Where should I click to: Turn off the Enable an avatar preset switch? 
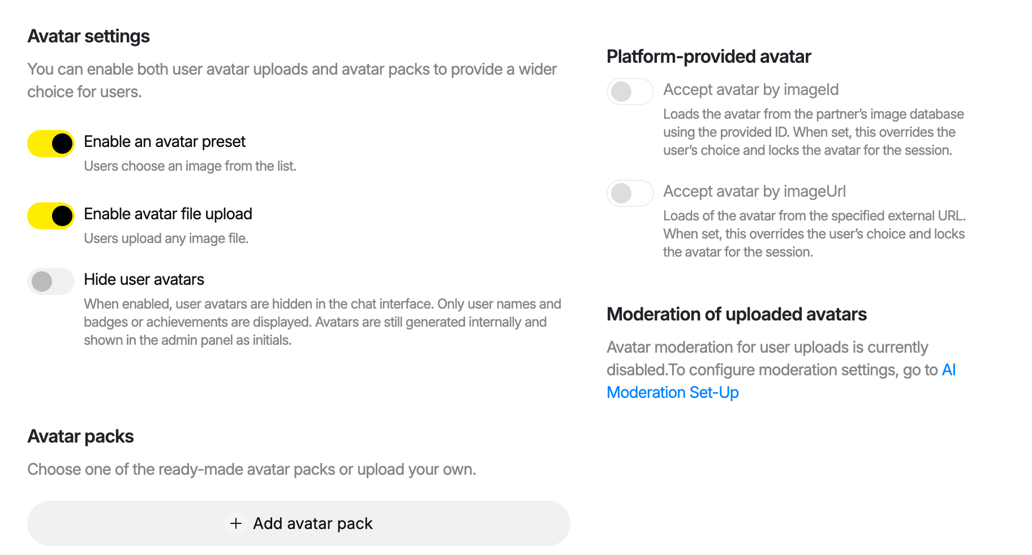(x=51, y=144)
